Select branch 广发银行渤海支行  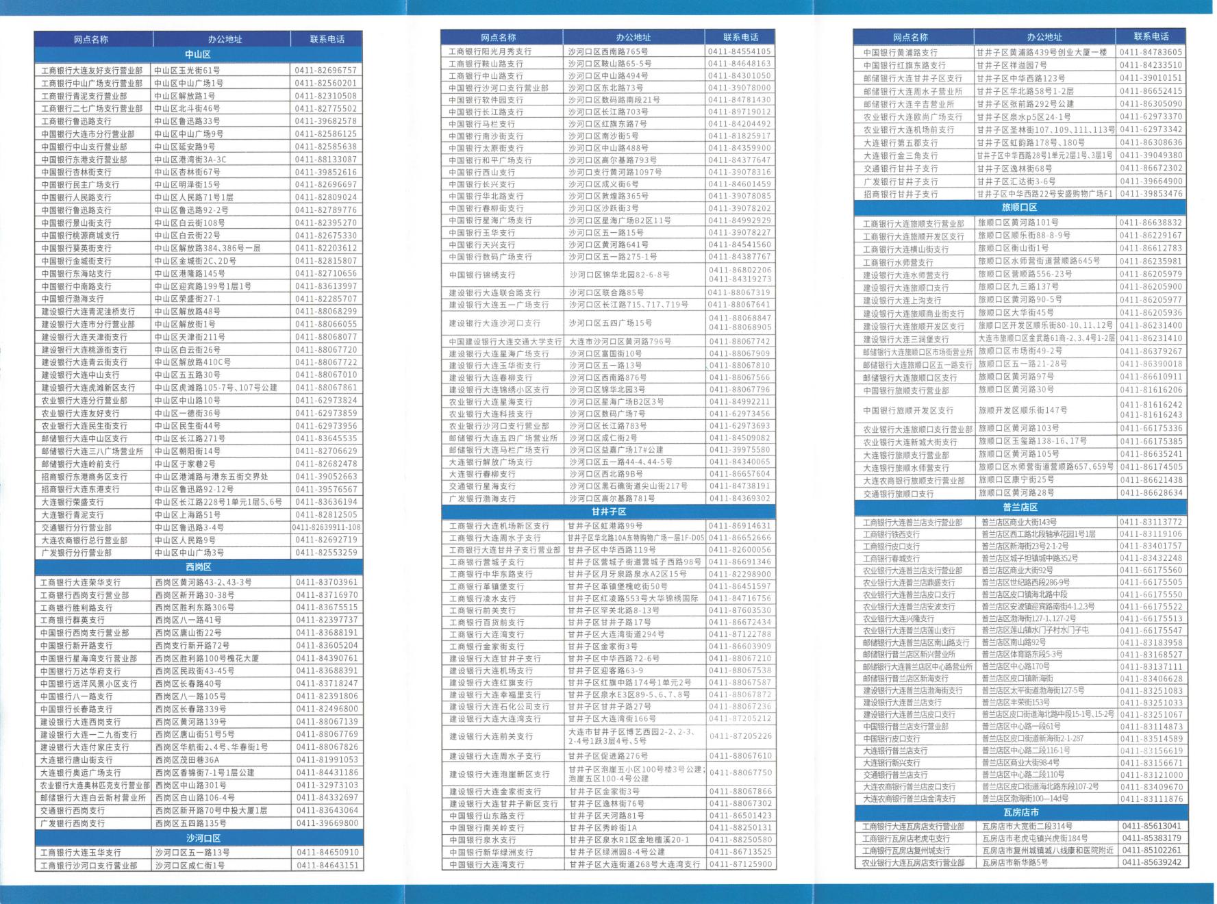tap(482, 499)
